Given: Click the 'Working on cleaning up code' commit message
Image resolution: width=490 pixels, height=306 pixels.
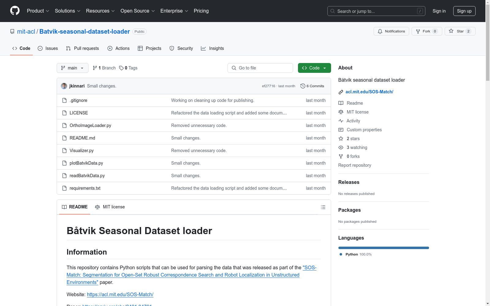Looking at the screenshot, I should (x=213, y=100).
